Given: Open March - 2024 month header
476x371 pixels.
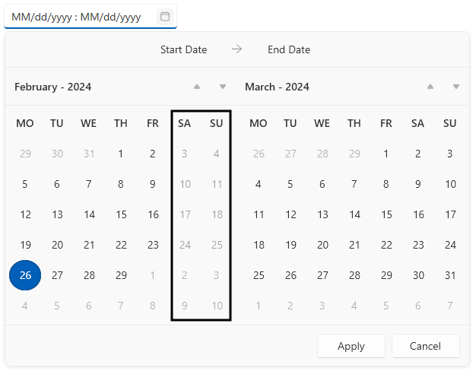Looking at the screenshot, I should click(277, 87).
